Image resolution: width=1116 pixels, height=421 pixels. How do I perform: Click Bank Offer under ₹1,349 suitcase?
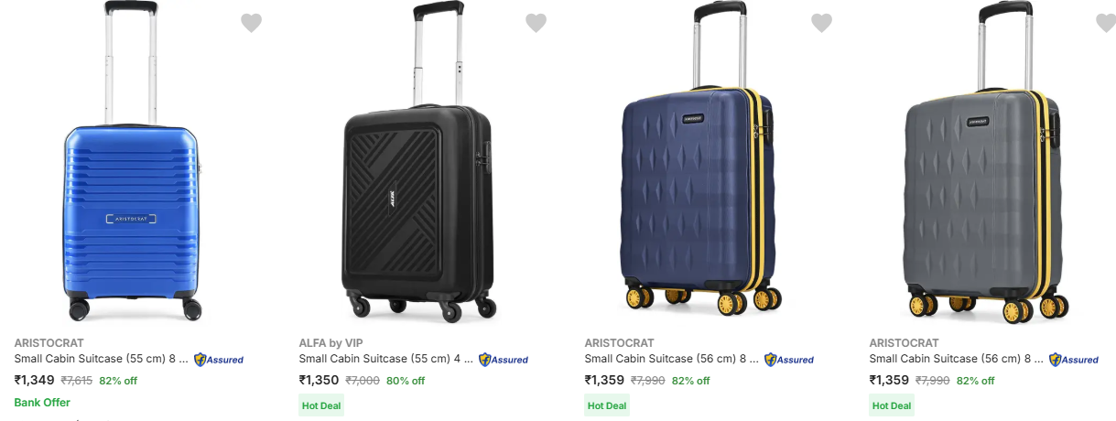[x=42, y=403]
